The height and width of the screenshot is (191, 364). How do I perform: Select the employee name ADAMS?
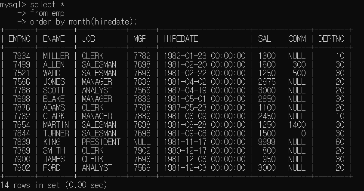54,108
